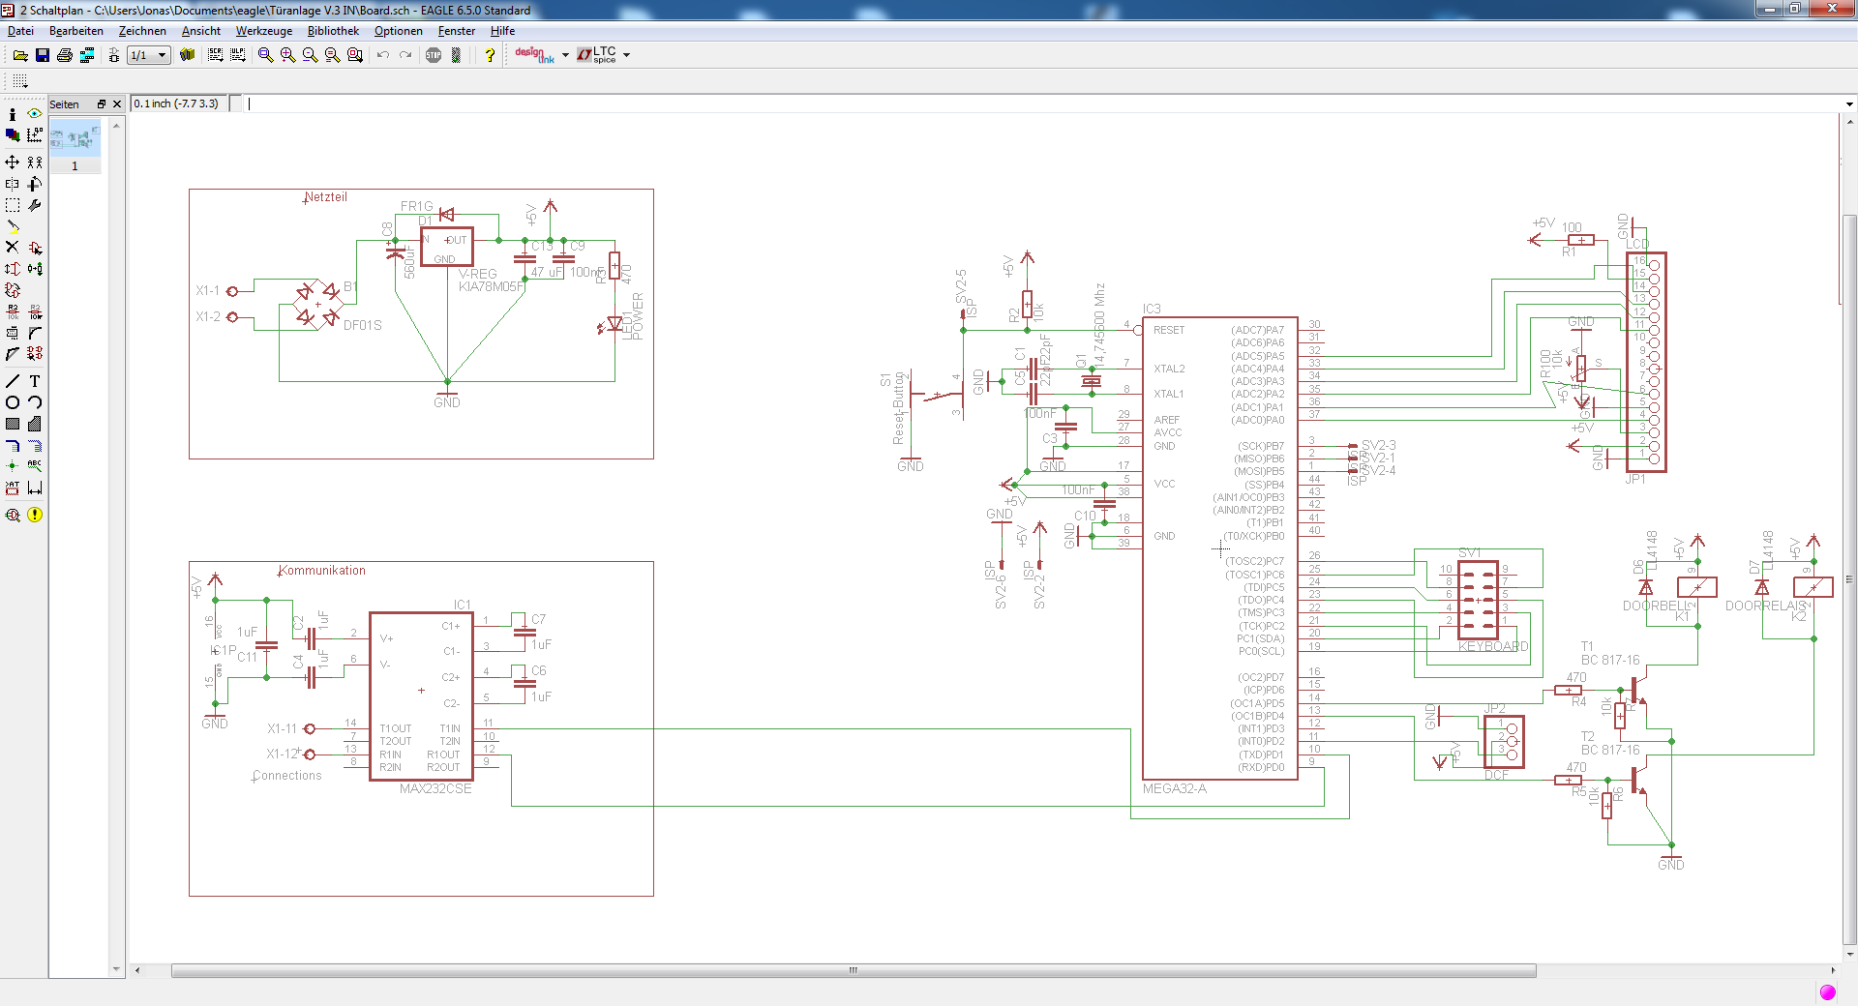
Task: Open a file with the folder icon
Action: [20, 55]
